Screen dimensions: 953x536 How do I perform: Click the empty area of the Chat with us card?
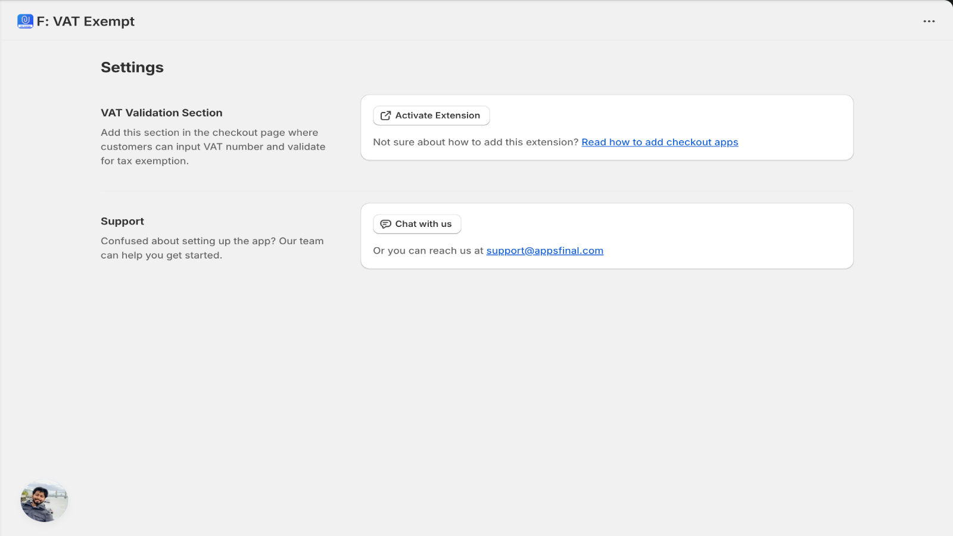(655, 225)
